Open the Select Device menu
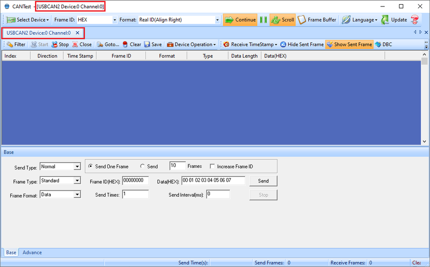 (x=28, y=20)
